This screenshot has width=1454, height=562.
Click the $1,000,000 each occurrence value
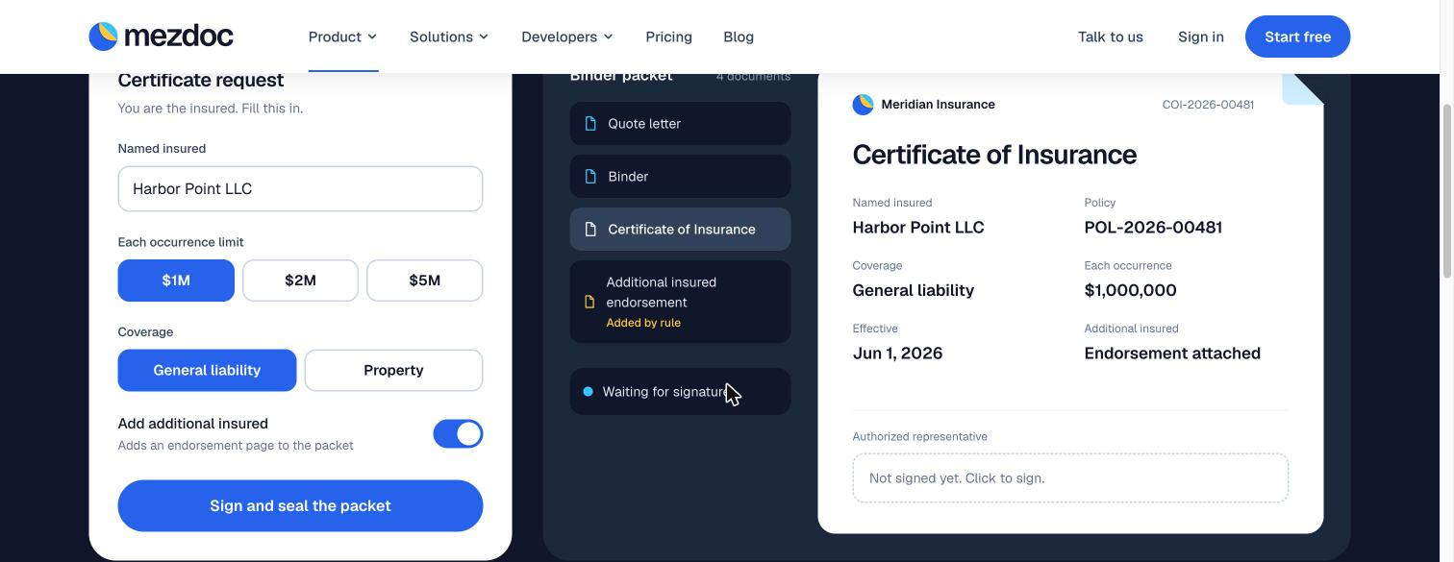pos(1130,290)
